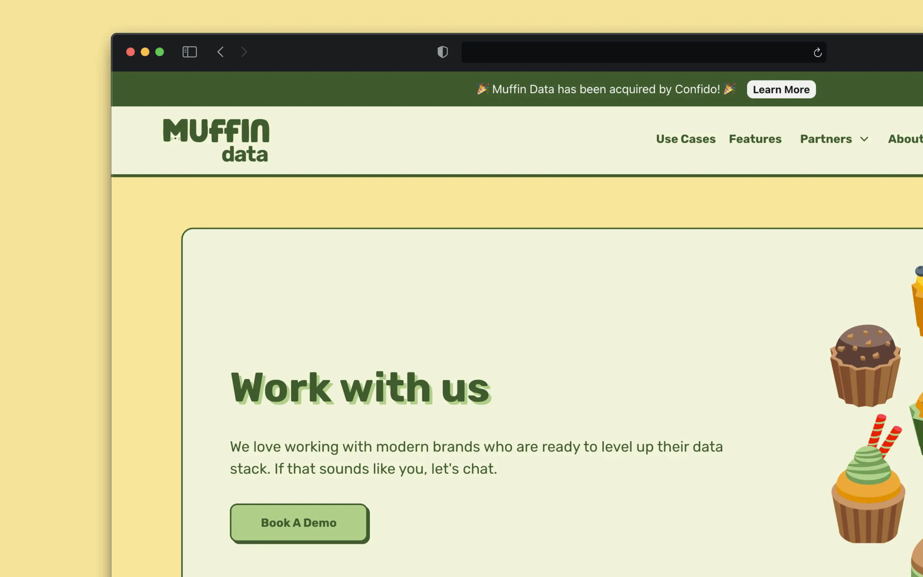Open the Muffin Data logo homepage
This screenshot has height=577, width=923.
[216, 140]
